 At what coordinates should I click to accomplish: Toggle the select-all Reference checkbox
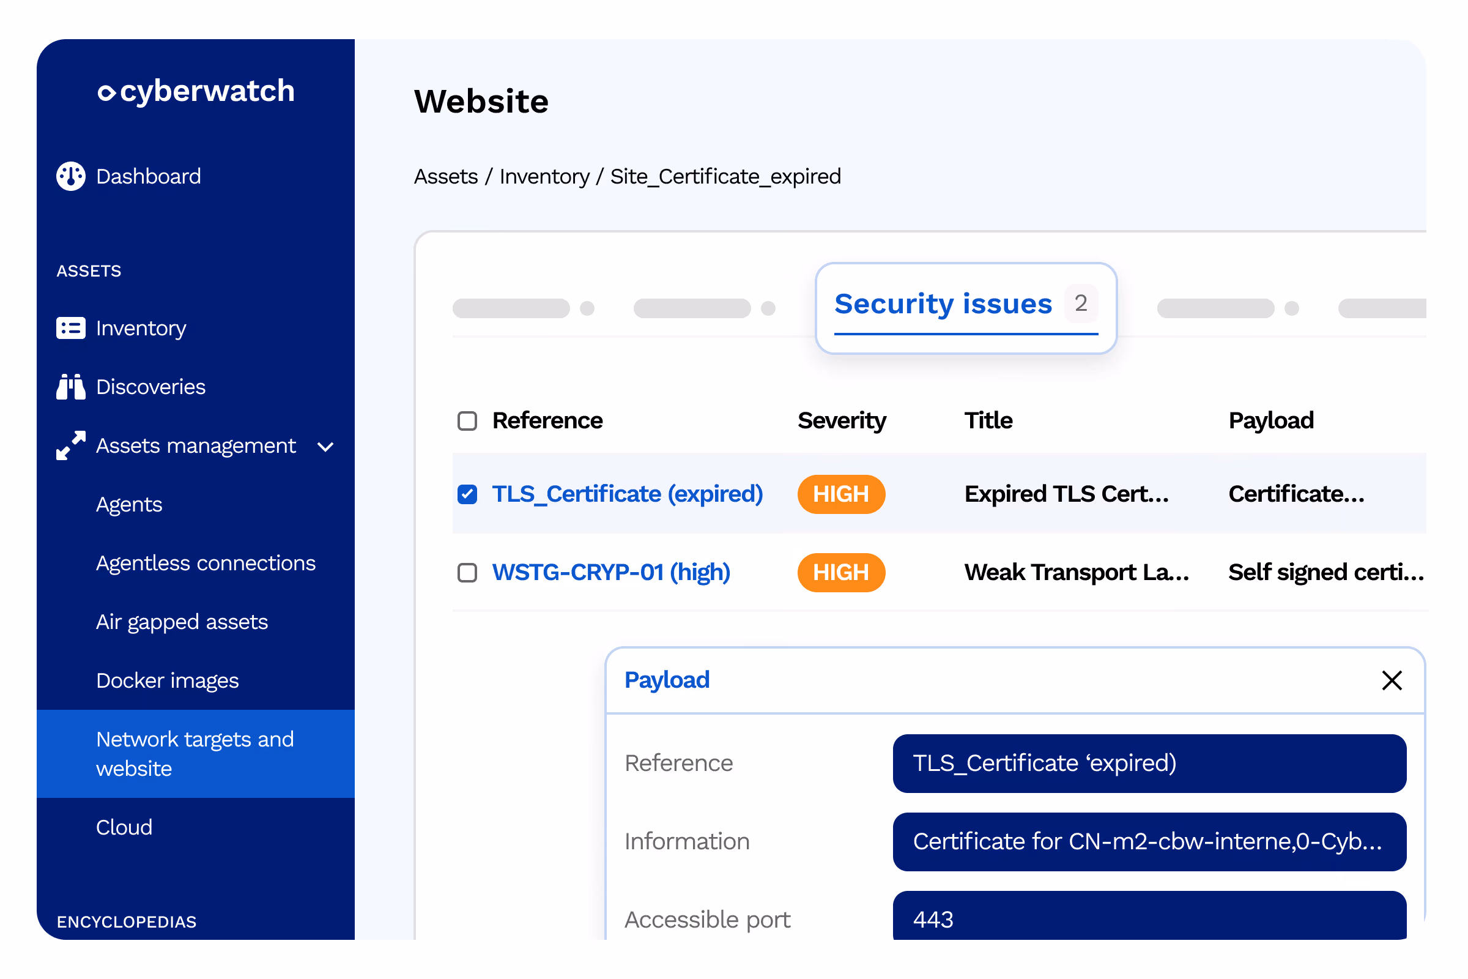click(467, 421)
